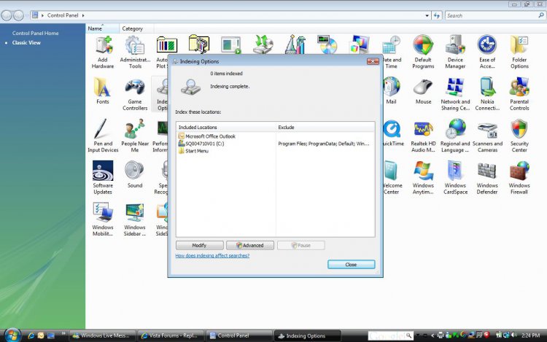Click the Exclude column header
Viewport: 547px width, 342px height.
point(325,128)
